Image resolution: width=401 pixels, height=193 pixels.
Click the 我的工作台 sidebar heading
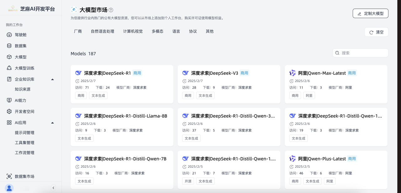[14, 25]
